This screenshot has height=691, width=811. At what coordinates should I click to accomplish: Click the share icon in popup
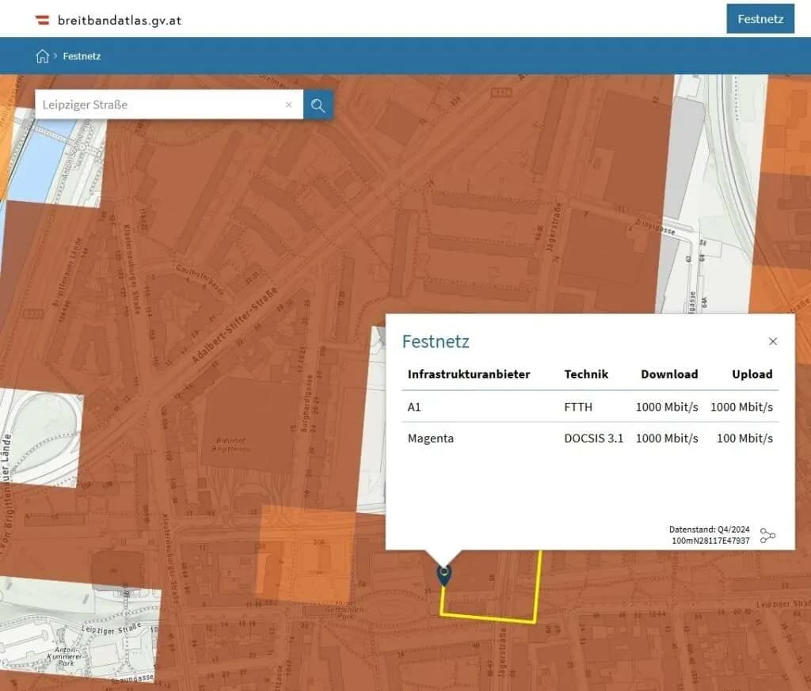767,535
